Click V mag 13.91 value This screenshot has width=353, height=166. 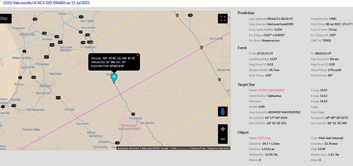point(324,90)
